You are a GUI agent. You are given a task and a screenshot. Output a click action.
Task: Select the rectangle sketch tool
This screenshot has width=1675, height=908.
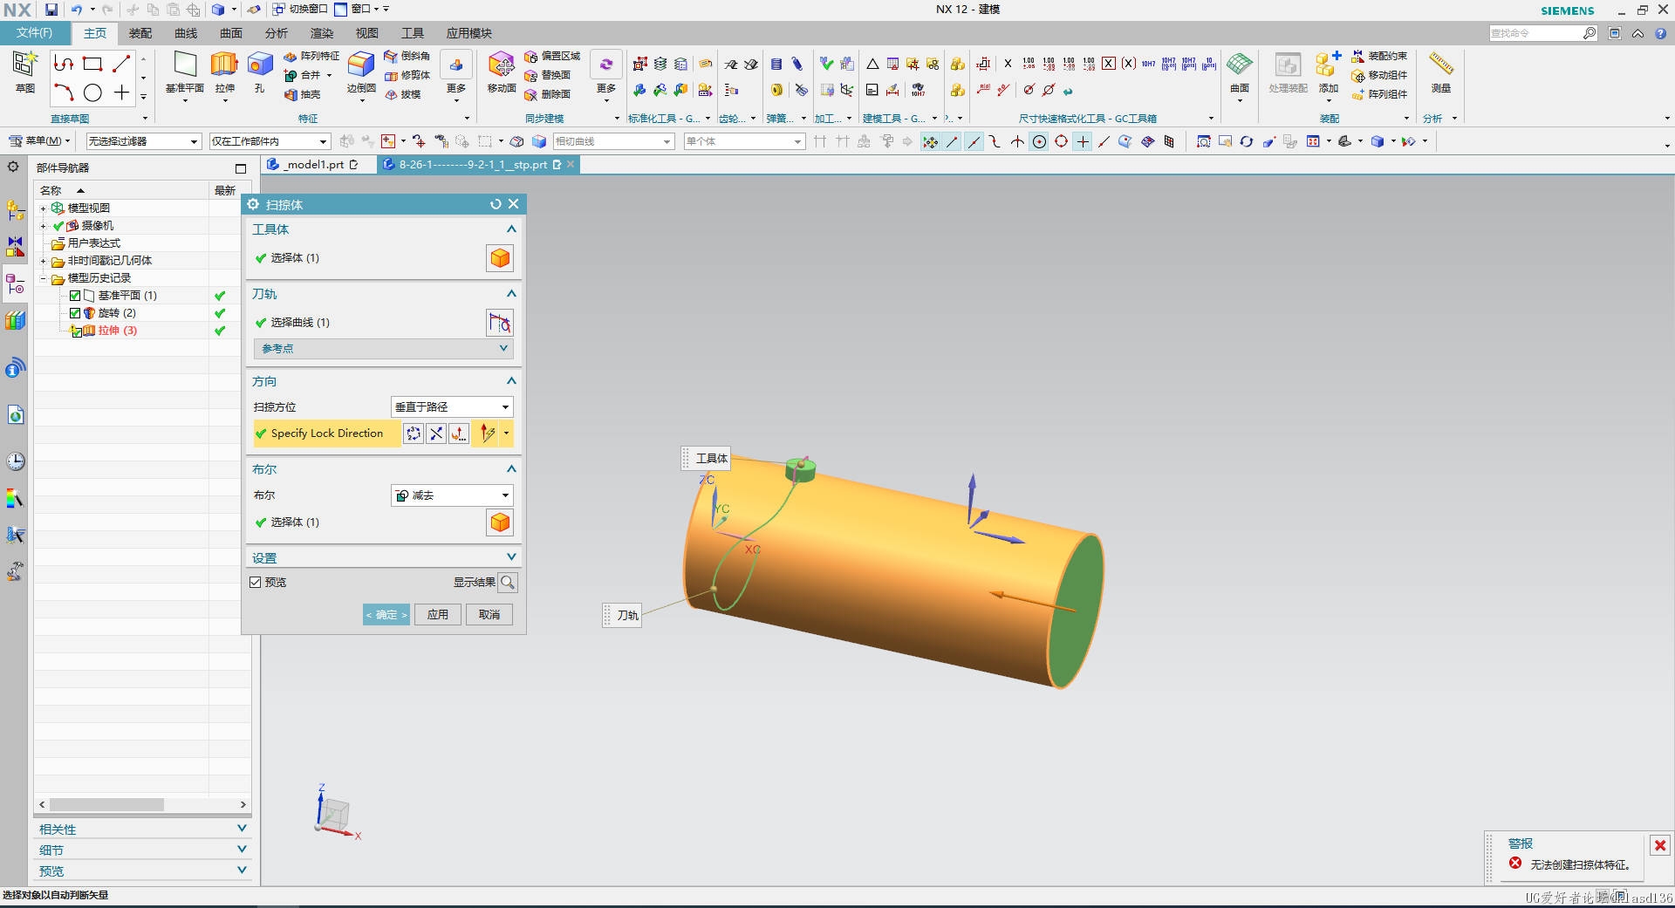click(92, 64)
